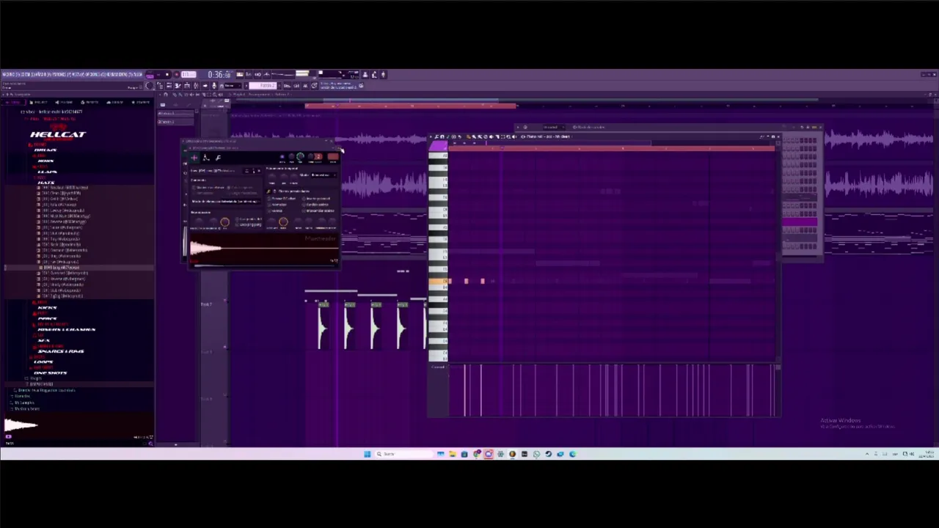The width and height of the screenshot is (939, 528).
Task: Open the sampler tab icon in channel window
Action: coord(194,158)
